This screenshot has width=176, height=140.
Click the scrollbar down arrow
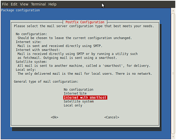tap(173, 137)
